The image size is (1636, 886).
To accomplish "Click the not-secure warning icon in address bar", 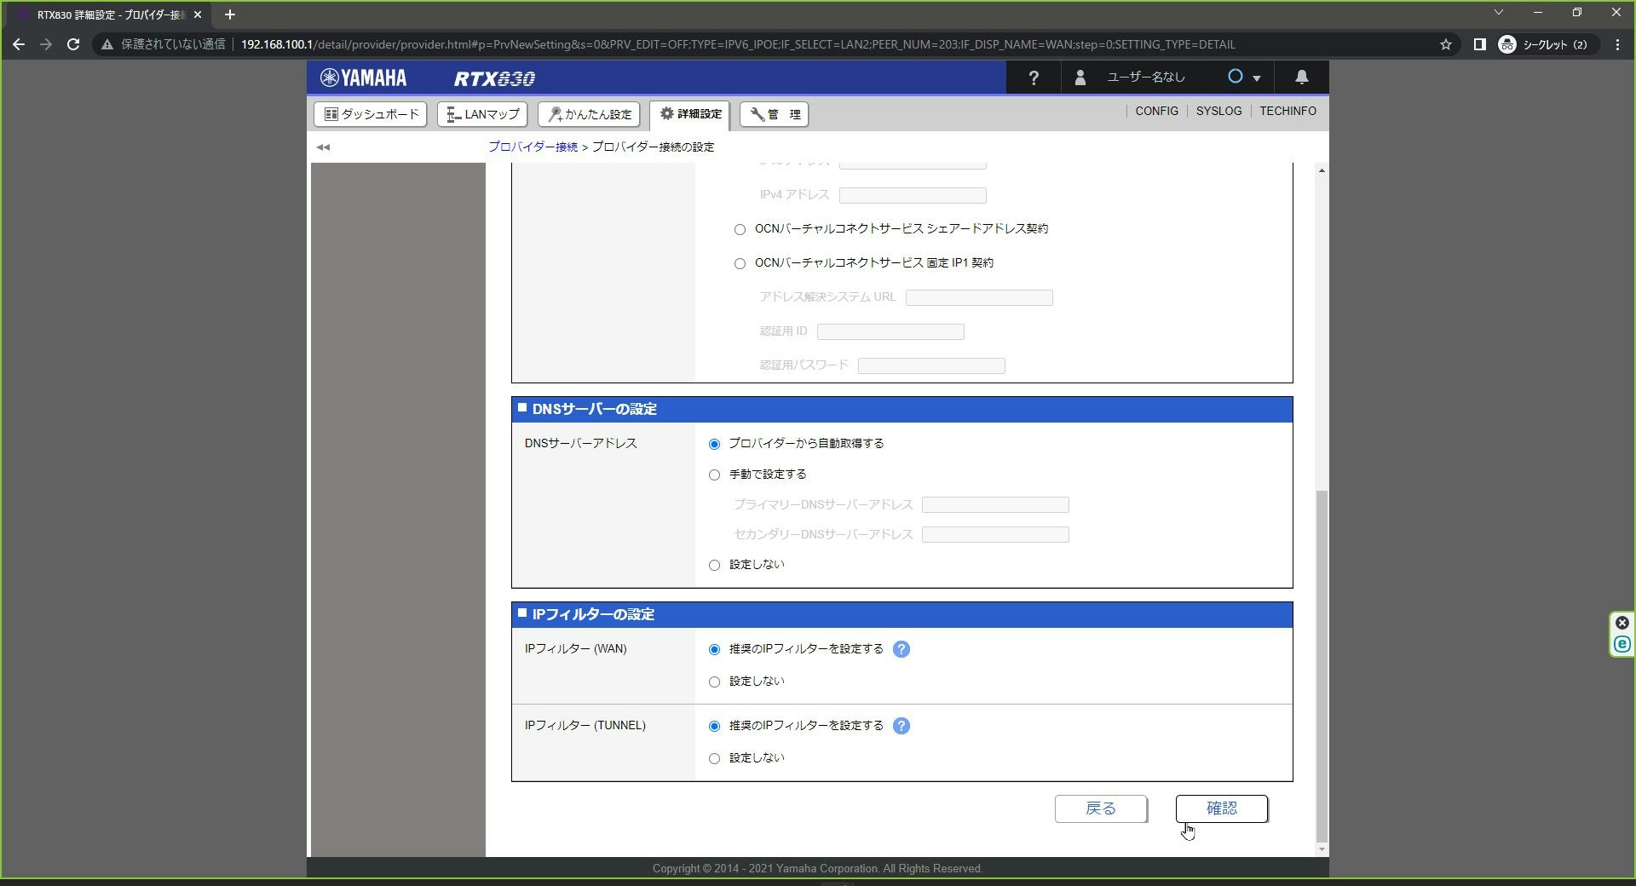I will coord(107,44).
